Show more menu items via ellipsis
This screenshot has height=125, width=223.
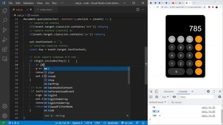[62, 3]
